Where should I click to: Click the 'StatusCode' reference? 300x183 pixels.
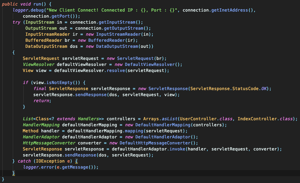click(x=245, y=89)
